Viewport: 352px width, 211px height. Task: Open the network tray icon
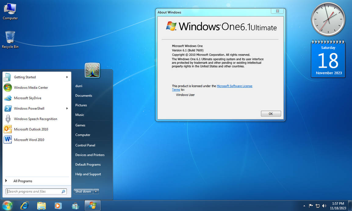[318, 206]
